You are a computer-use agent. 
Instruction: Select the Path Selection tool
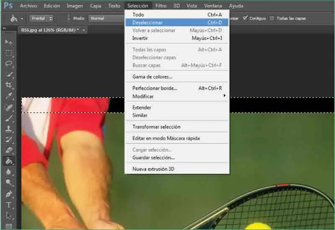[8, 215]
